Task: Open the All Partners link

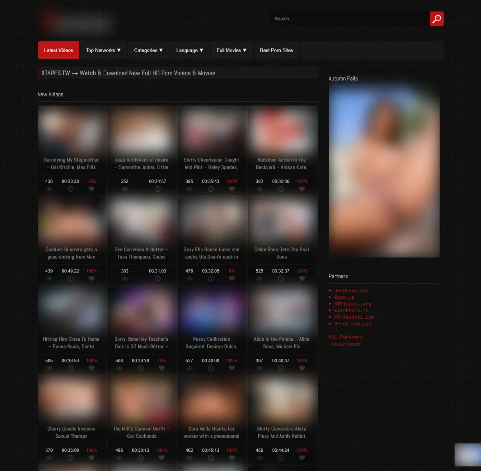Action: point(346,337)
